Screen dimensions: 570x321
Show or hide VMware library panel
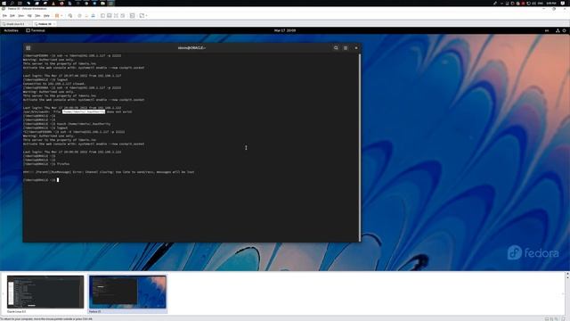coord(103,16)
